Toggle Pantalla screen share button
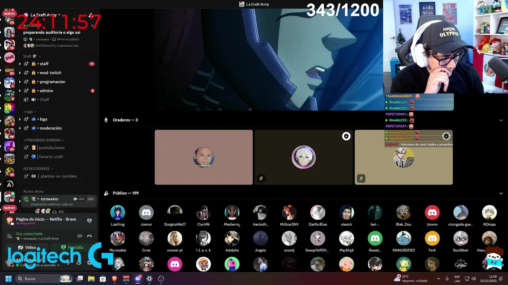This screenshot has width=508, height=285. 72,247
